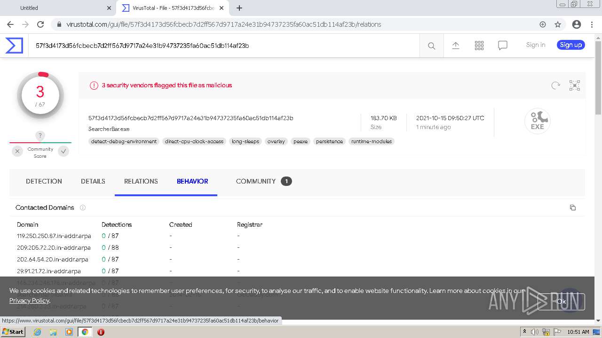
Task: Click the taskbar clock 10:51 AM
Action: (x=578, y=332)
